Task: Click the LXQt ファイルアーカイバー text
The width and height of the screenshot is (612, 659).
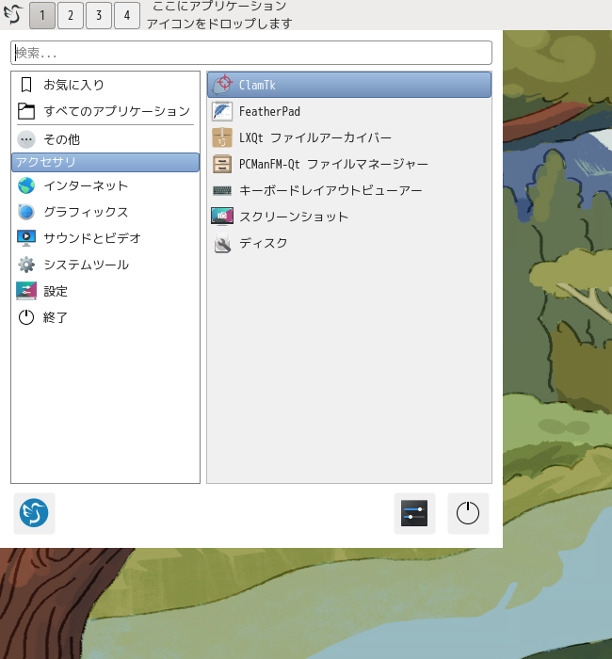Action: point(315,137)
